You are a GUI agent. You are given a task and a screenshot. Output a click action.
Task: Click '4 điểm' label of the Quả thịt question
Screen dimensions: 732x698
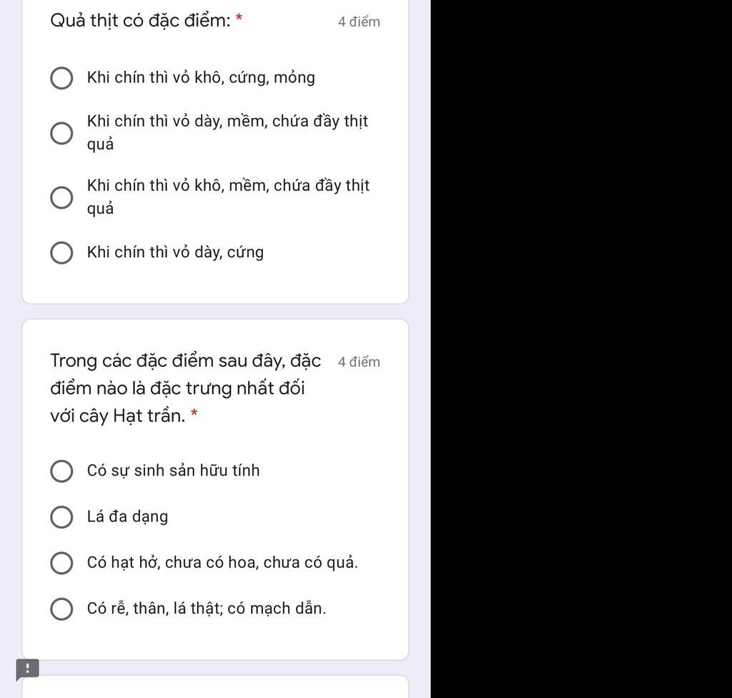click(x=359, y=22)
